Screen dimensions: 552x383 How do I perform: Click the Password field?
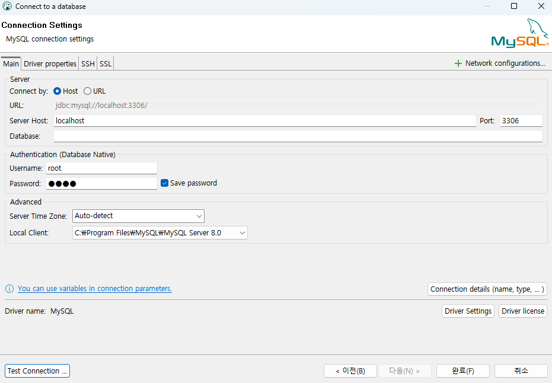[101, 183]
